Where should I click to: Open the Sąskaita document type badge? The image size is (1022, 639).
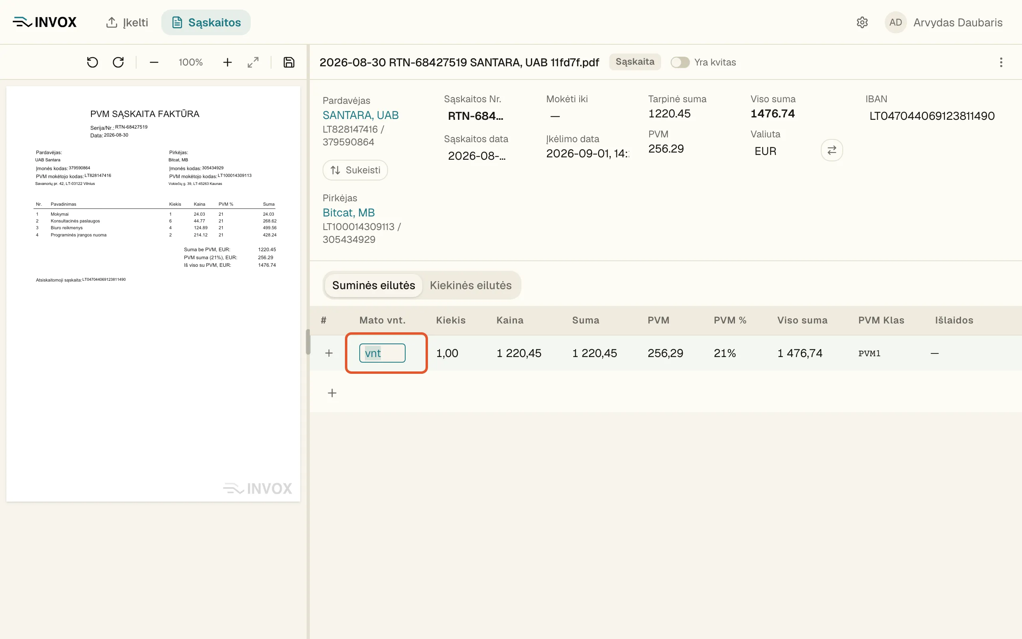coord(635,62)
